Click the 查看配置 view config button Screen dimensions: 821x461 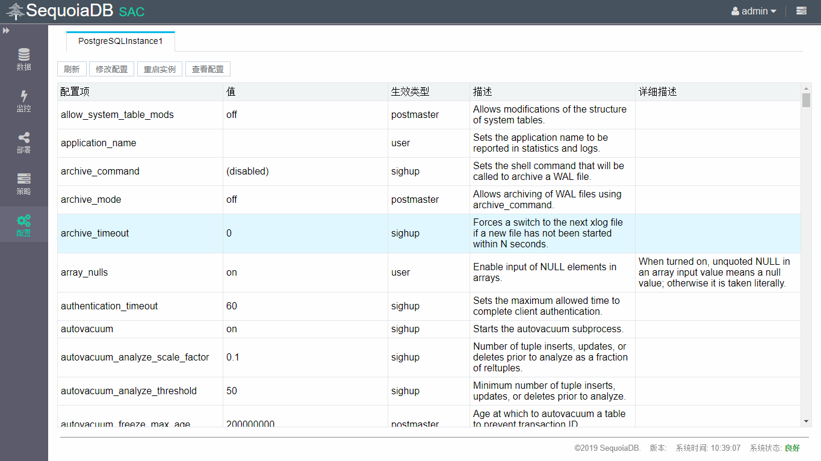208,69
